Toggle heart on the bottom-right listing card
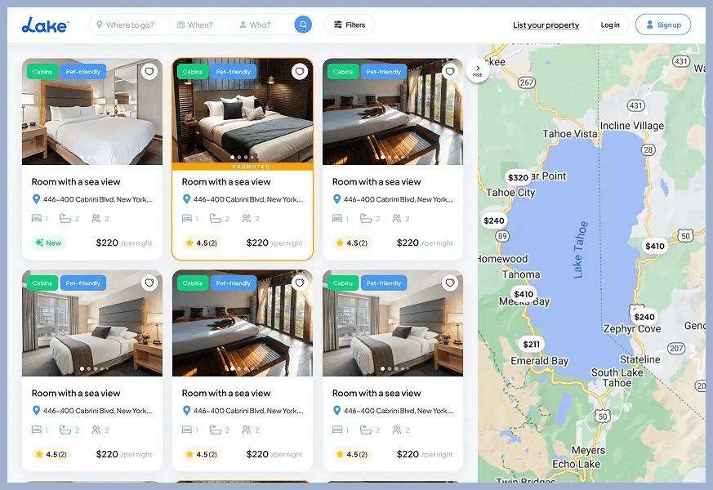This screenshot has width=713, height=490. 450,283
